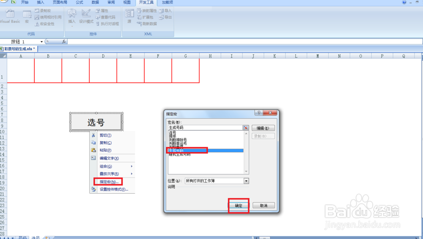The width and height of the screenshot is (423, 239).
Task: Click the macro list scrollbar down arrow
Action: (x=246, y=172)
